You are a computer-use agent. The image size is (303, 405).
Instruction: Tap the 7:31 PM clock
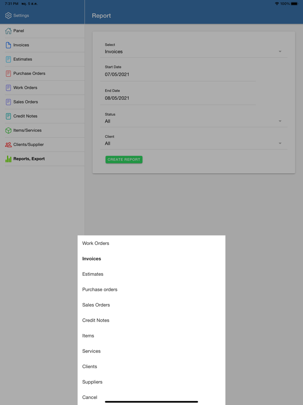(11, 3)
